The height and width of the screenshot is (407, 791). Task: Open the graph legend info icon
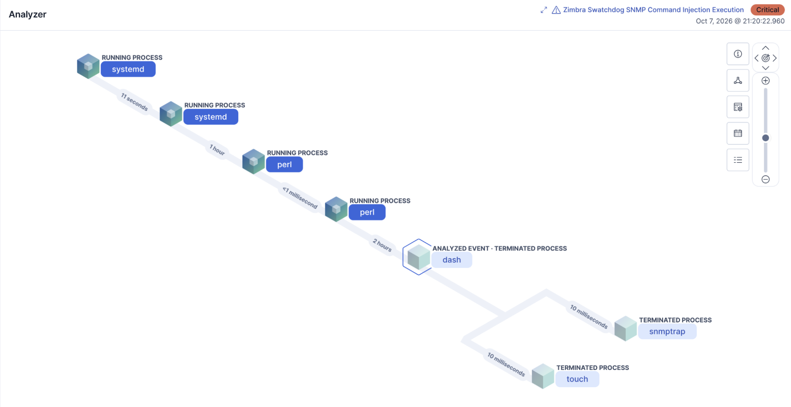[x=738, y=54]
